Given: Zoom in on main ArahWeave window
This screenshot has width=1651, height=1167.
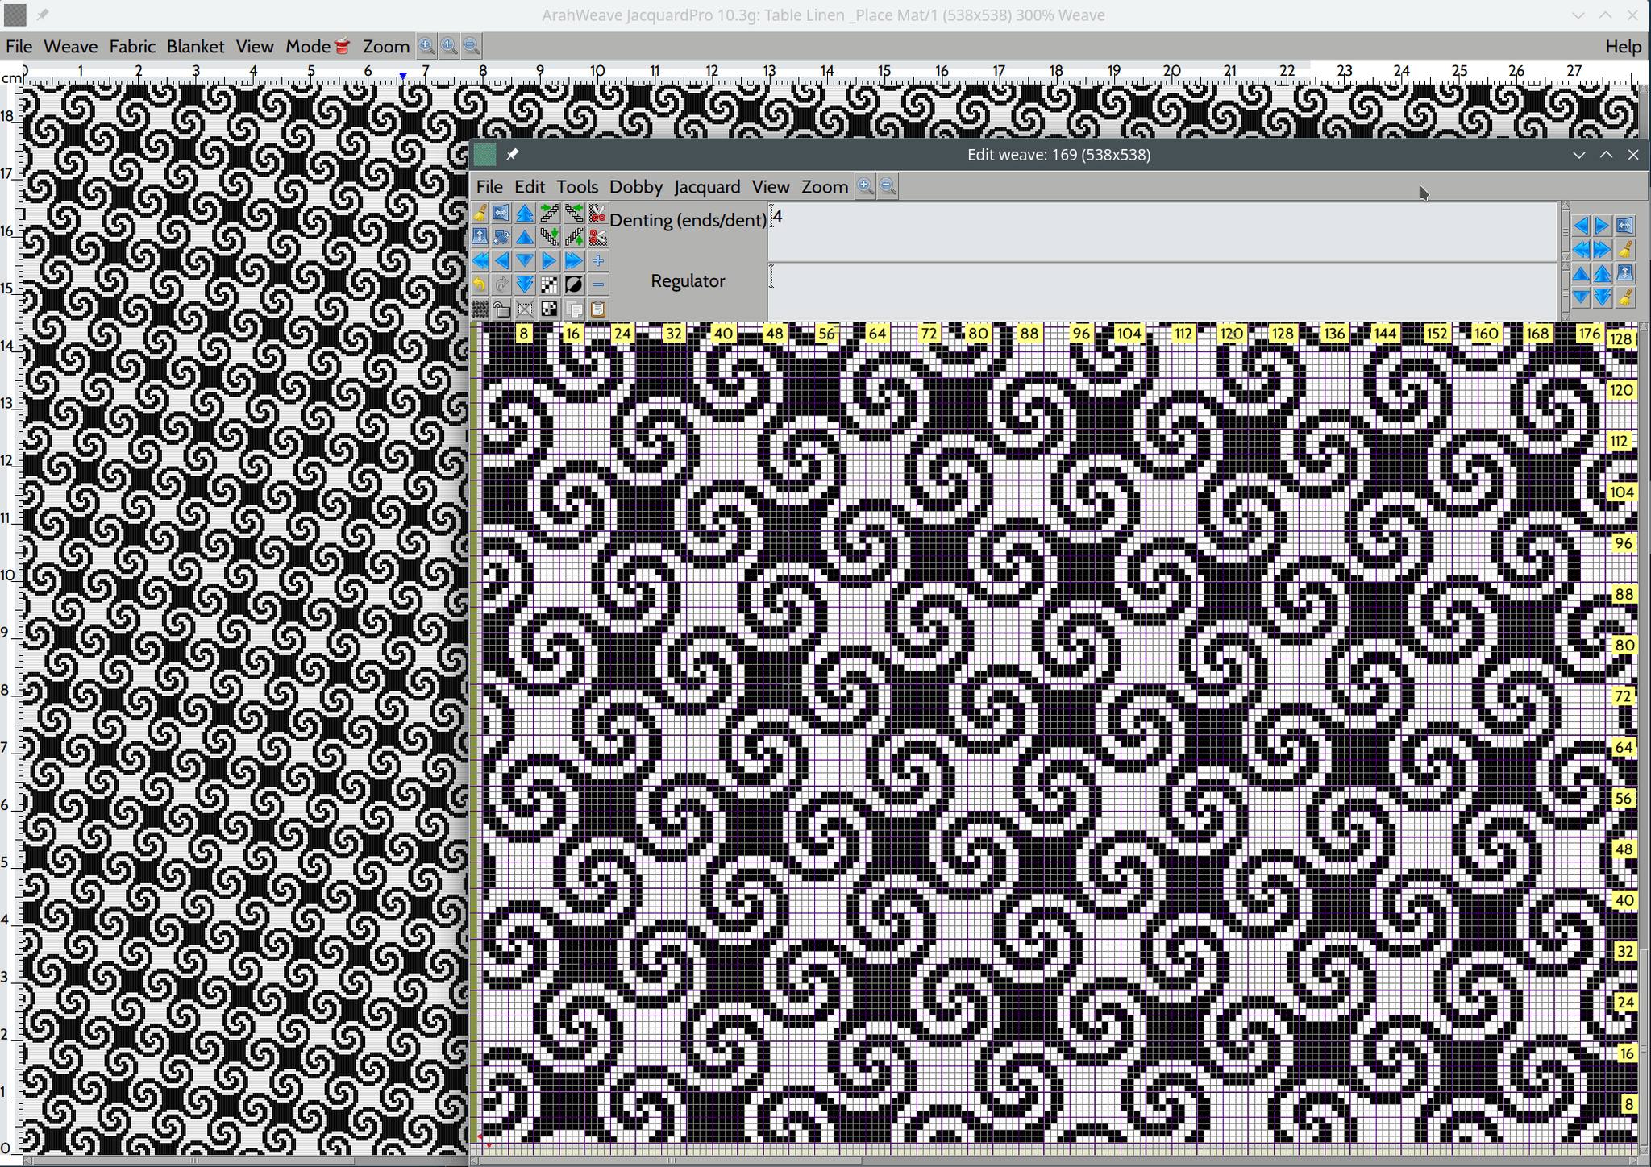Looking at the screenshot, I should (x=426, y=46).
